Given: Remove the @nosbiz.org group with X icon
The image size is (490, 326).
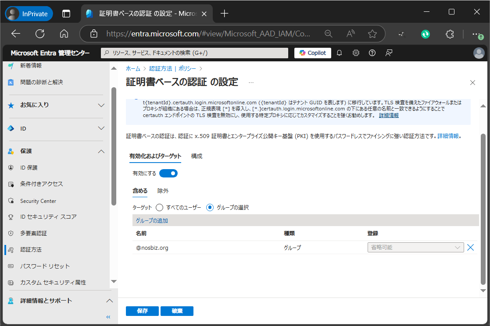Looking at the screenshot, I should pos(471,248).
